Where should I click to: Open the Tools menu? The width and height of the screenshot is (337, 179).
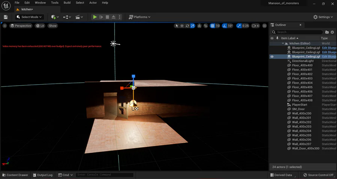pos(55,3)
